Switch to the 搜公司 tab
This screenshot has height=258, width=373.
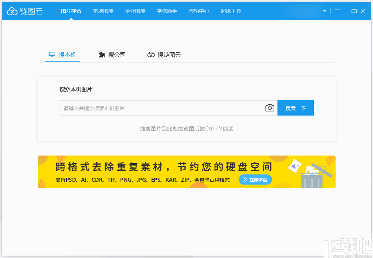(116, 55)
